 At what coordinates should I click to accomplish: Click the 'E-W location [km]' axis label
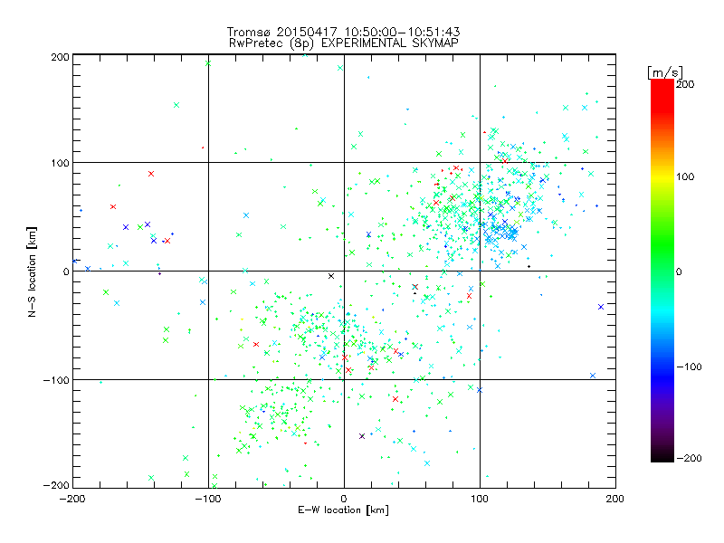(x=343, y=510)
